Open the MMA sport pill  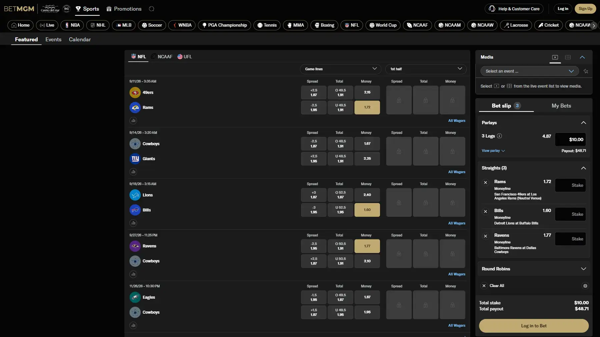click(x=296, y=25)
